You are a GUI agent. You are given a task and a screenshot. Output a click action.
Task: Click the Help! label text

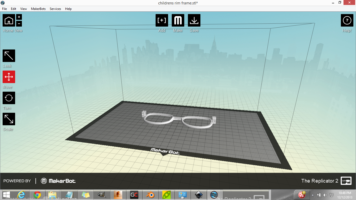347,30
